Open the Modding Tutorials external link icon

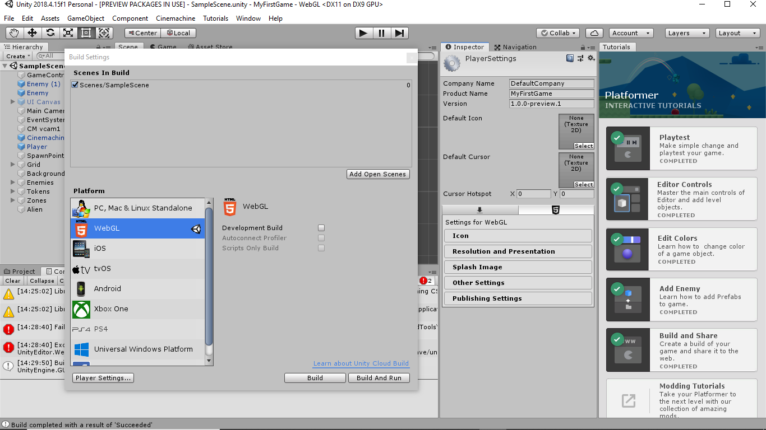tap(629, 400)
